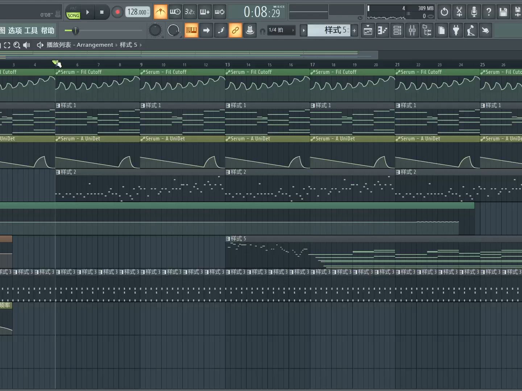Screen dimensions: 522x391
Task: Open menu icon of 样式 2 clip at bar 13
Action: (228, 172)
